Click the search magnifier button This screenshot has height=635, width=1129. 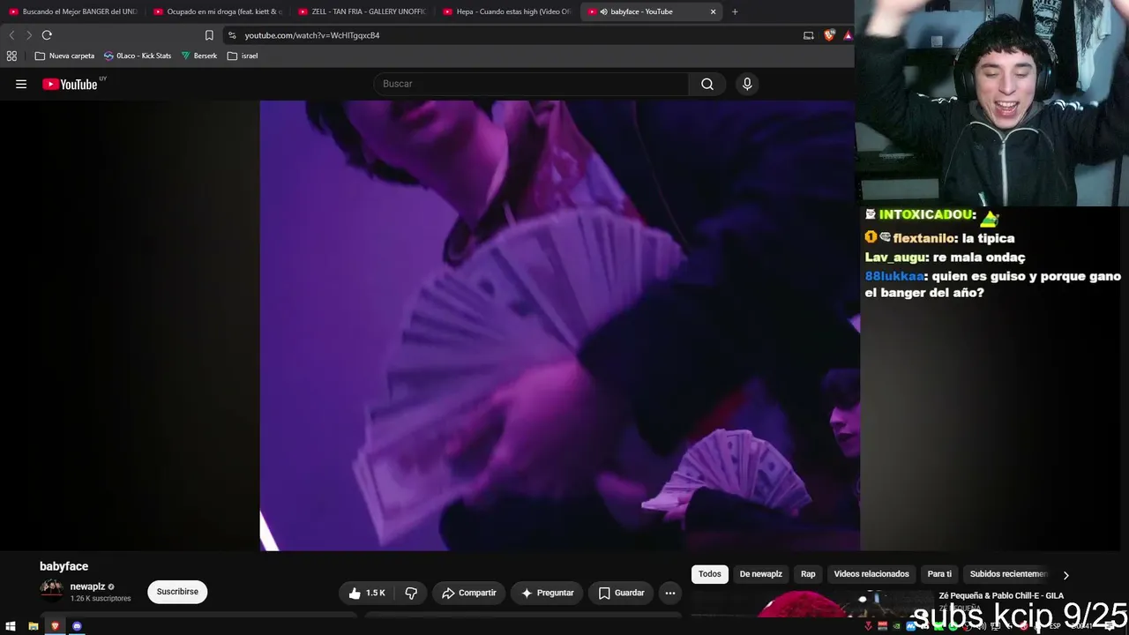tap(707, 84)
